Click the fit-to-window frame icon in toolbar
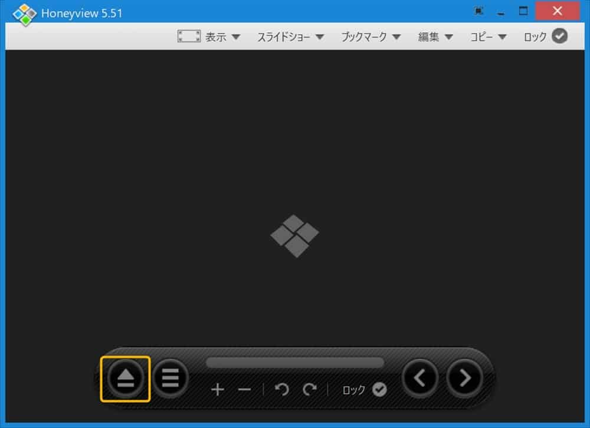This screenshot has width=590, height=428. tap(189, 37)
